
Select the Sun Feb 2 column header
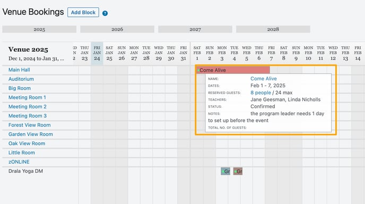click(210, 53)
